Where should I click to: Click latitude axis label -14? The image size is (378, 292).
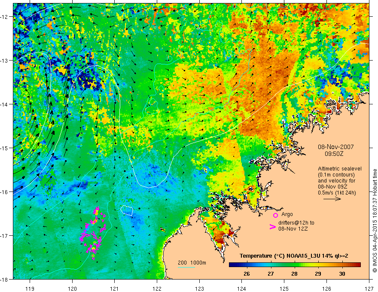5,104
